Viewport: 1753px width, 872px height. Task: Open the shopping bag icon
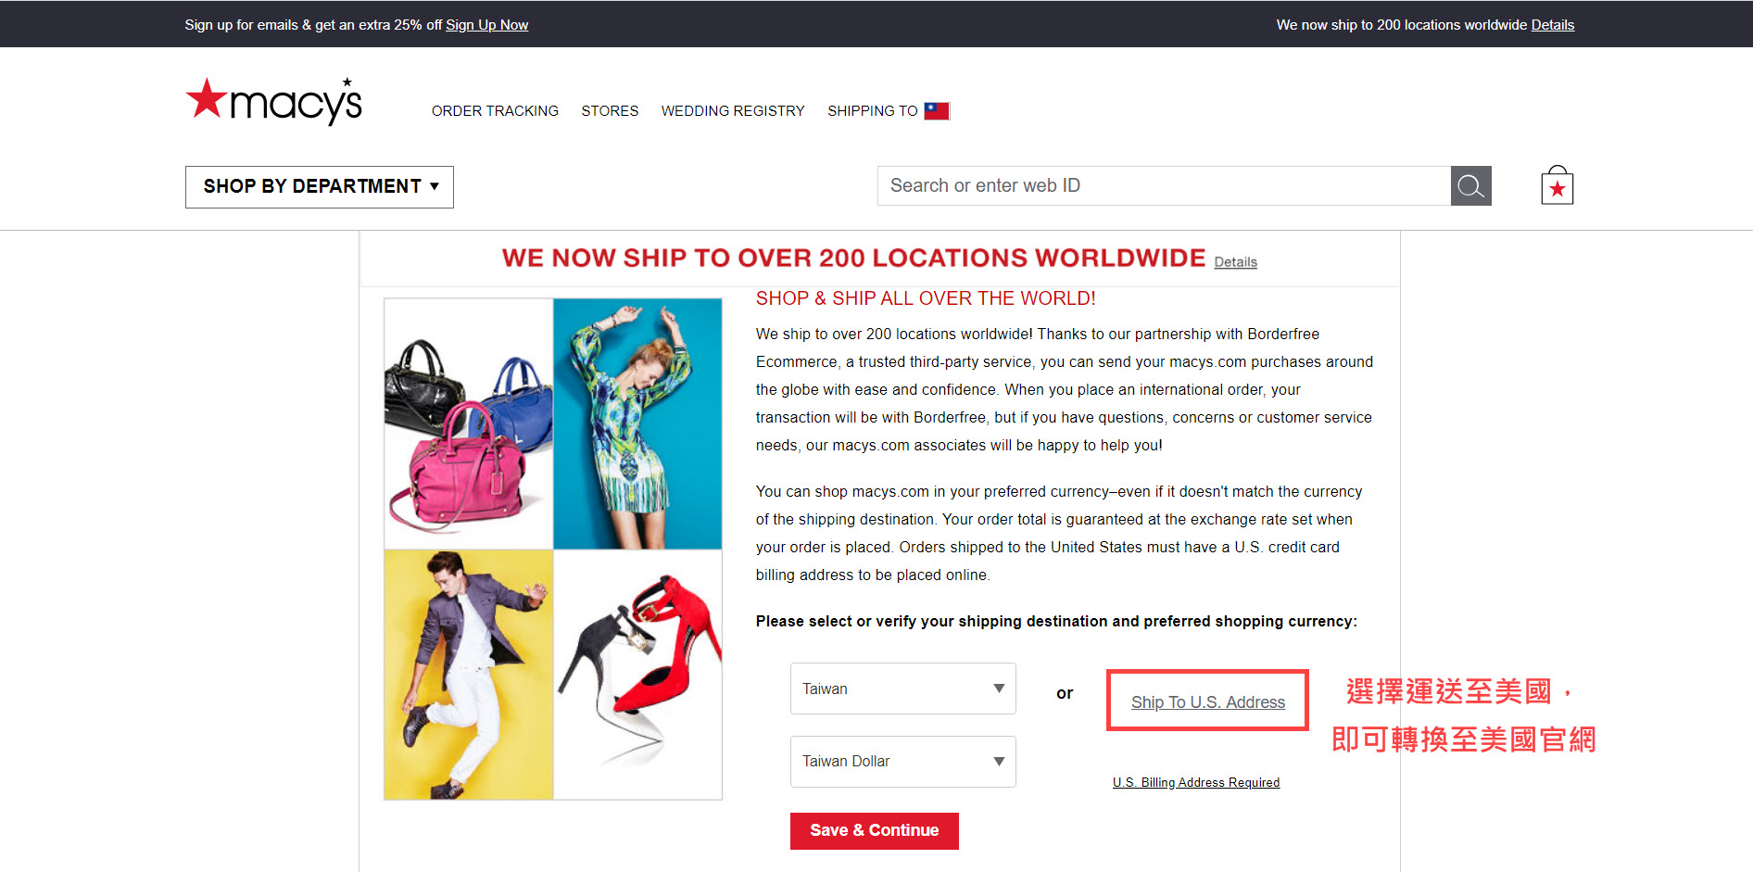tap(1557, 186)
